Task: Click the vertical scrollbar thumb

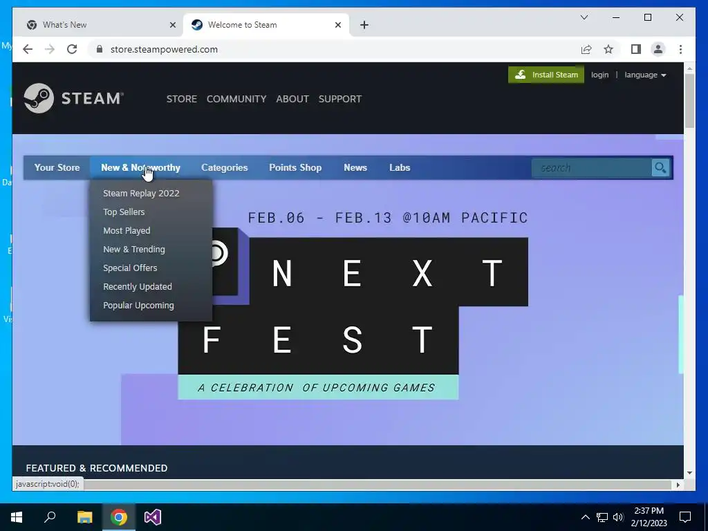Action: click(689, 100)
